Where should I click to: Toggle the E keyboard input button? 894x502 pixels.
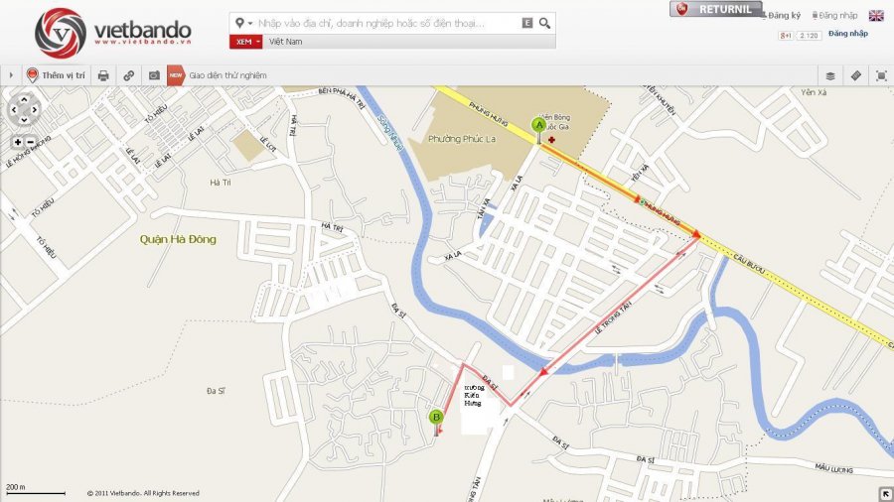(527, 23)
